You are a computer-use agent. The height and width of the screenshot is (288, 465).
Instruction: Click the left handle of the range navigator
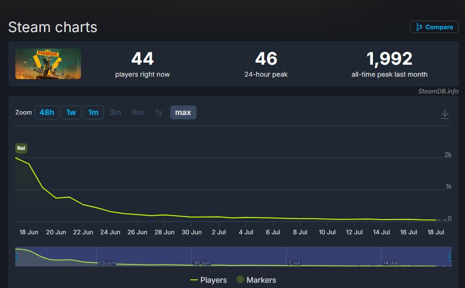coord(16,257)
